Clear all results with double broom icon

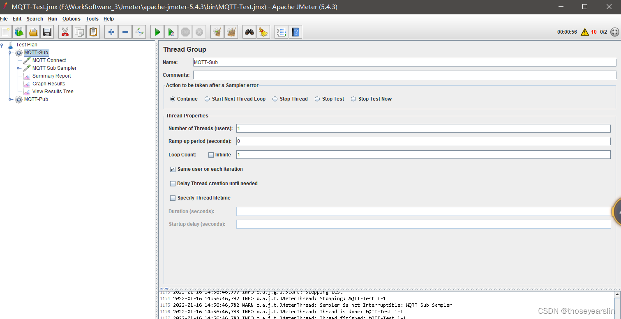(231, 32)
